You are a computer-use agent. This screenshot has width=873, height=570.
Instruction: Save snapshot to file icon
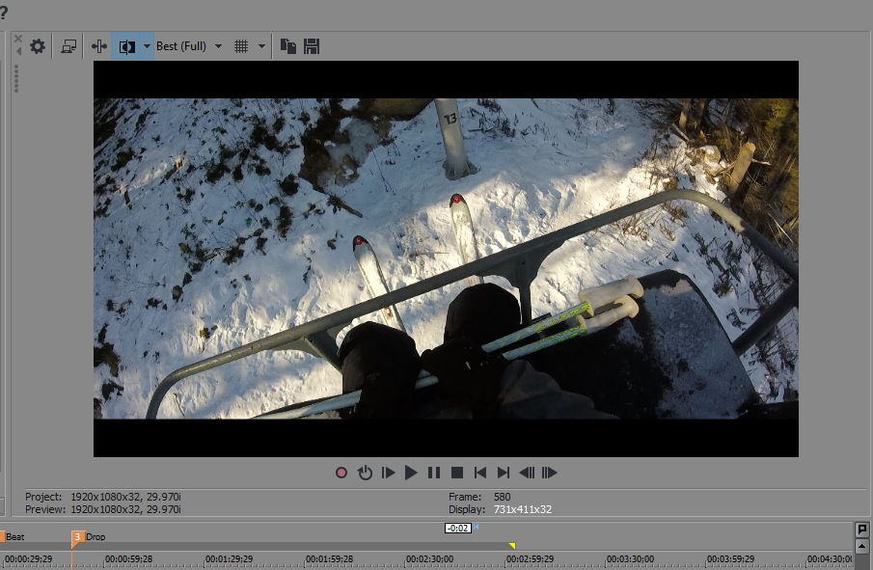(x=312, y=46)
